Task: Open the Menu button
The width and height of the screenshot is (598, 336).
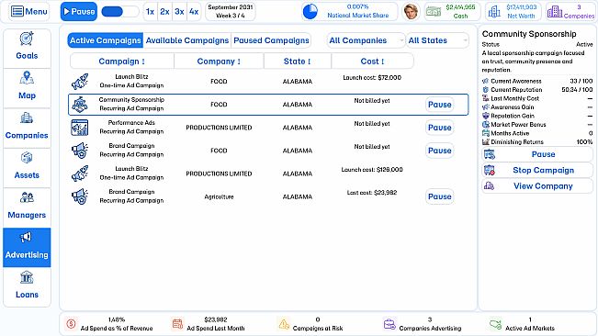Action: tap(29, 12)
